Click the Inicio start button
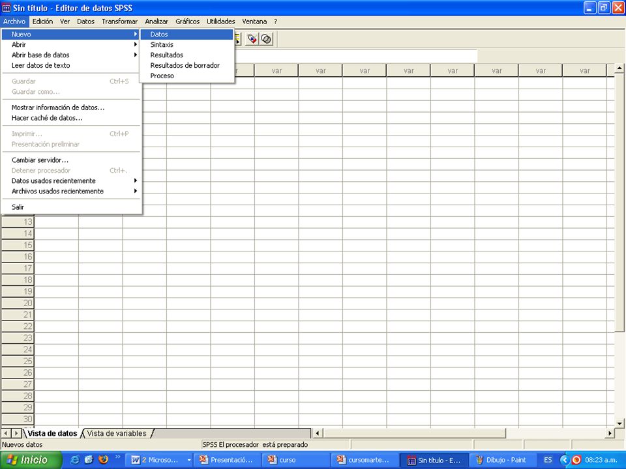 (31, 460)
